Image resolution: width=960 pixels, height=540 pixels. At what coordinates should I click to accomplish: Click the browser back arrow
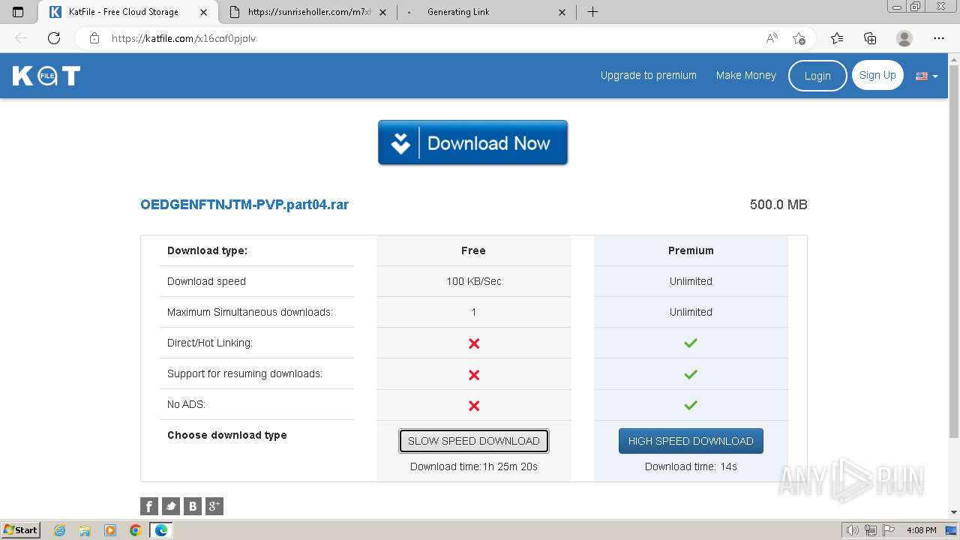[21, 38]
